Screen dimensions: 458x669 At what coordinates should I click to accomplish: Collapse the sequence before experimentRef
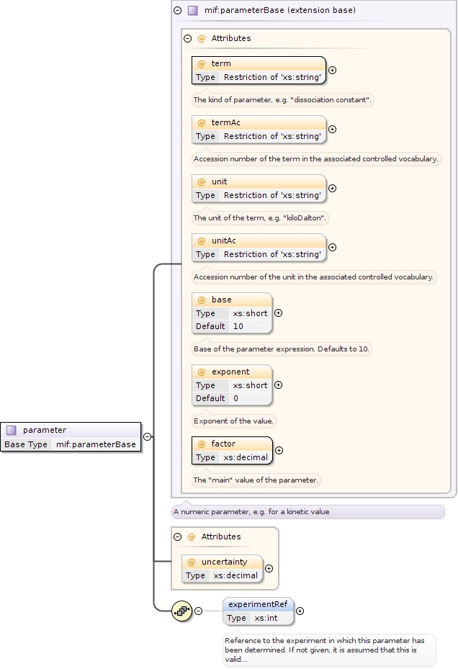tap(198, 611)
